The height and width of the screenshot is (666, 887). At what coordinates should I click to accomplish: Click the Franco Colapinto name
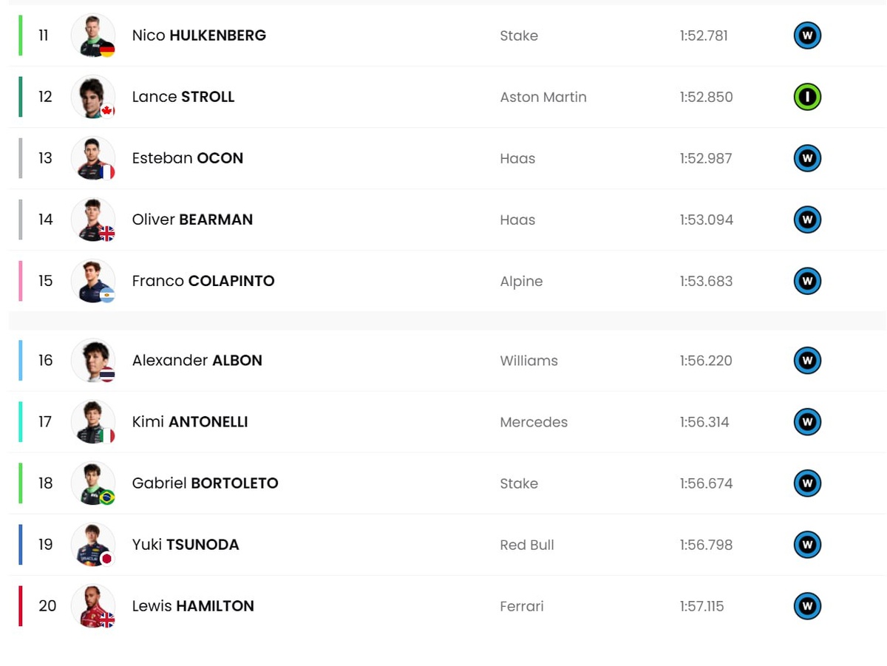pos(203,281)
